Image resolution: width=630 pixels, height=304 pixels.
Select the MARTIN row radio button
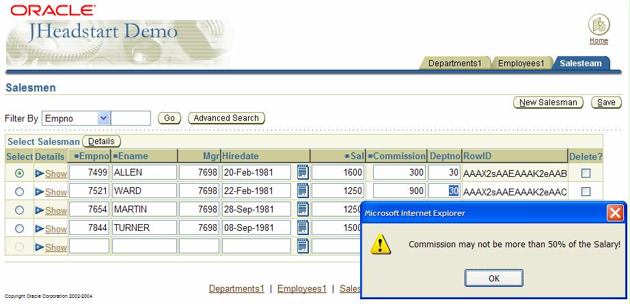[x=19, y=210]
